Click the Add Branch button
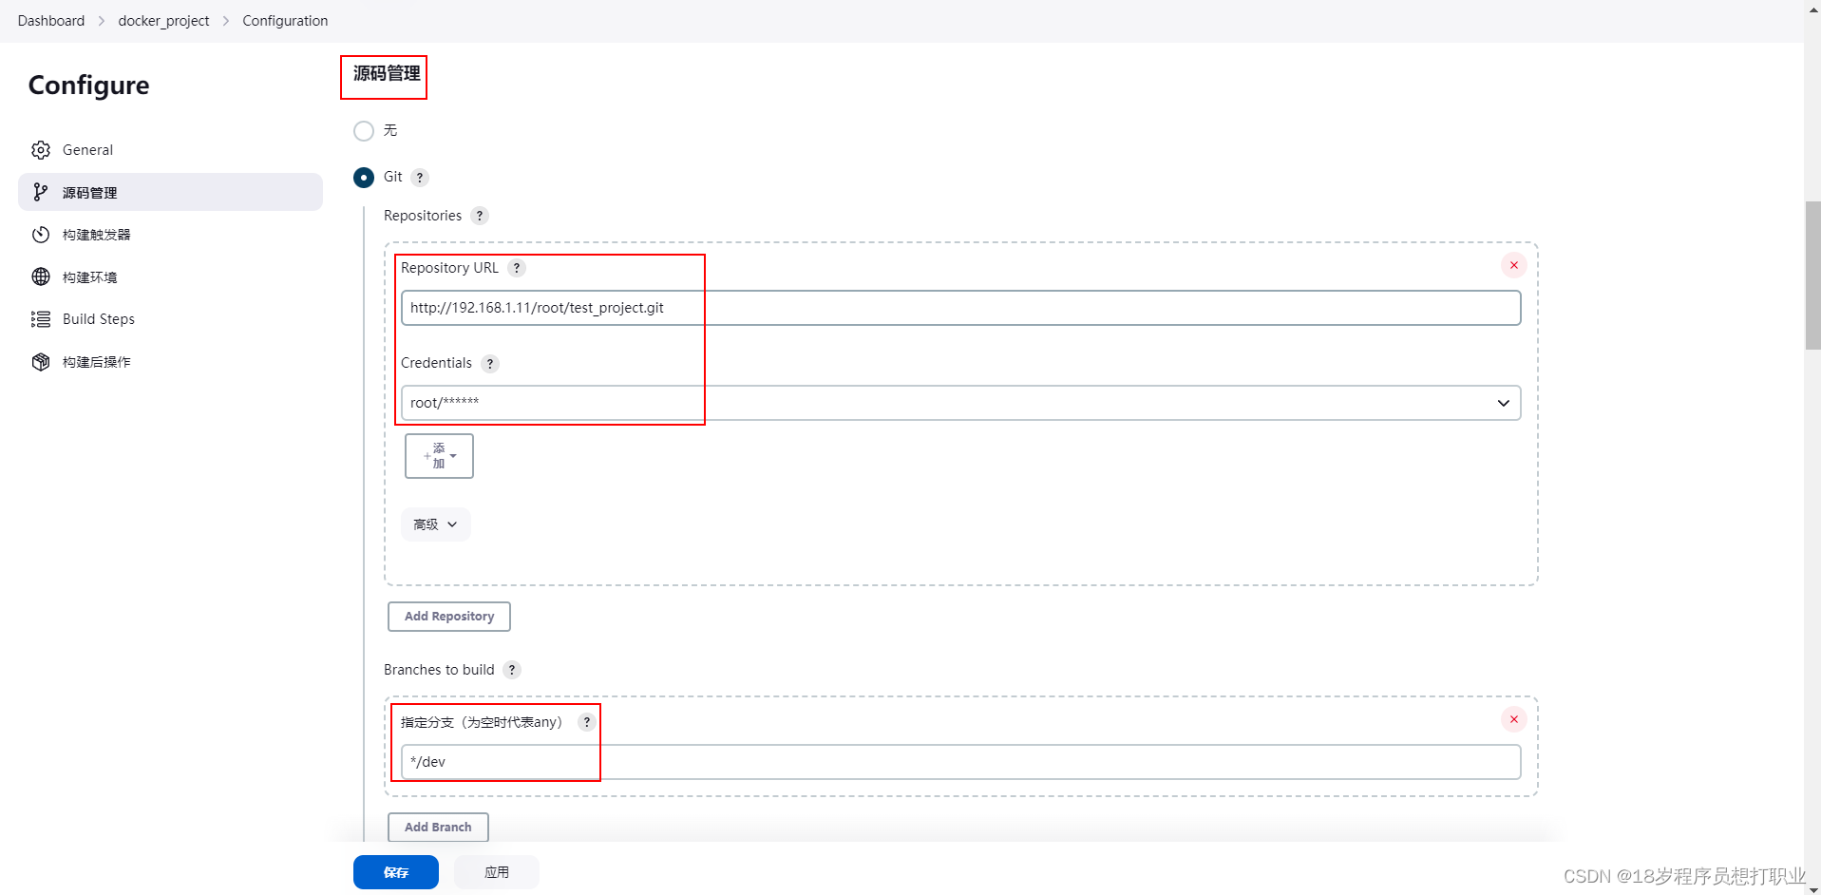 click(x=438, y=828)
